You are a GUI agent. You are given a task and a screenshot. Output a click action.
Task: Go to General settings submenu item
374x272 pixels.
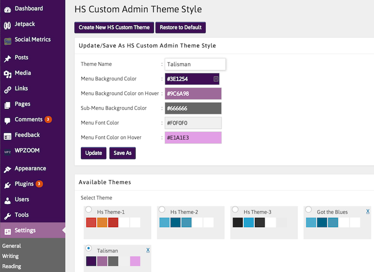tap(12, 246)
